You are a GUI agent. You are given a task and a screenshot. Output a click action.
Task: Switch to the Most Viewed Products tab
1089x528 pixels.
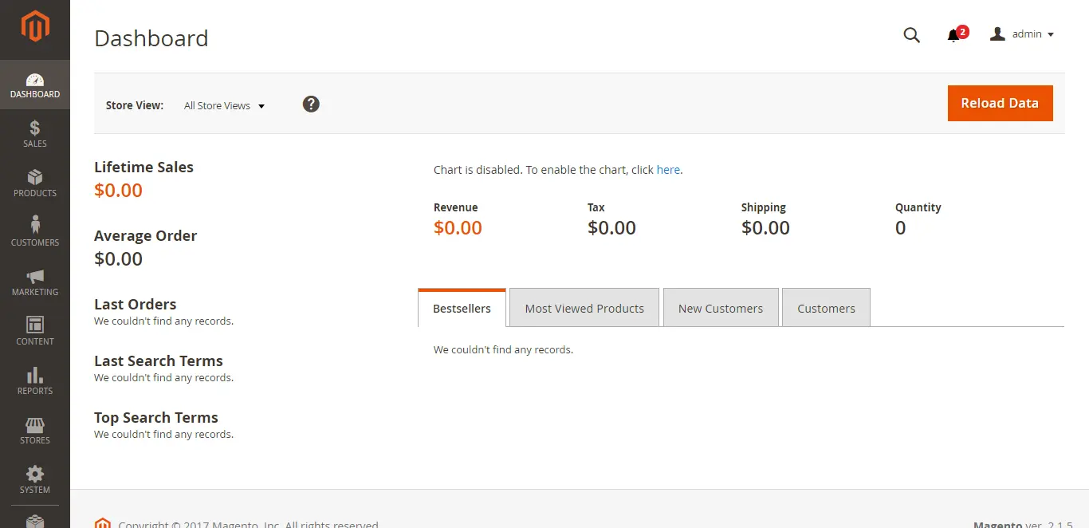[x=584, y=308]
